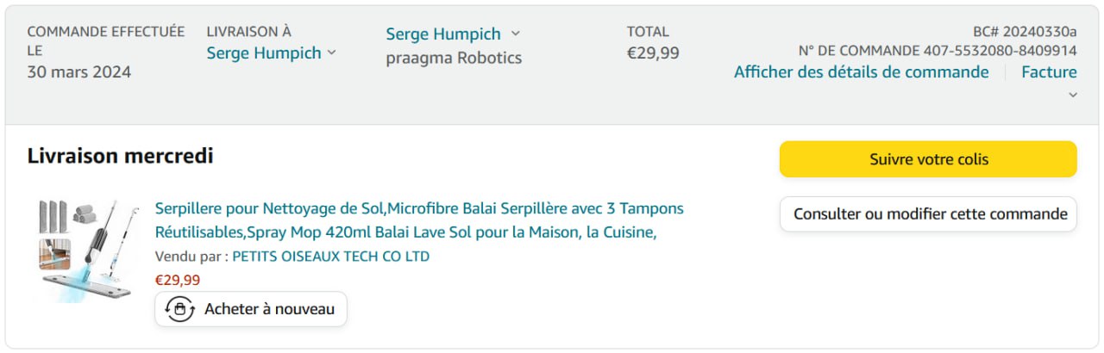Click the order date 30 mars 2024
This screenshot has width=1104, height=353.
pyautogui.click(x=78, y=72)
